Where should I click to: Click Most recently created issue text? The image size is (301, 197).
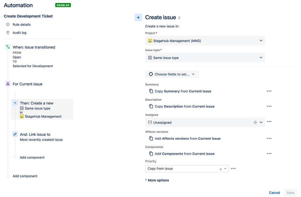tap(41, 140)
